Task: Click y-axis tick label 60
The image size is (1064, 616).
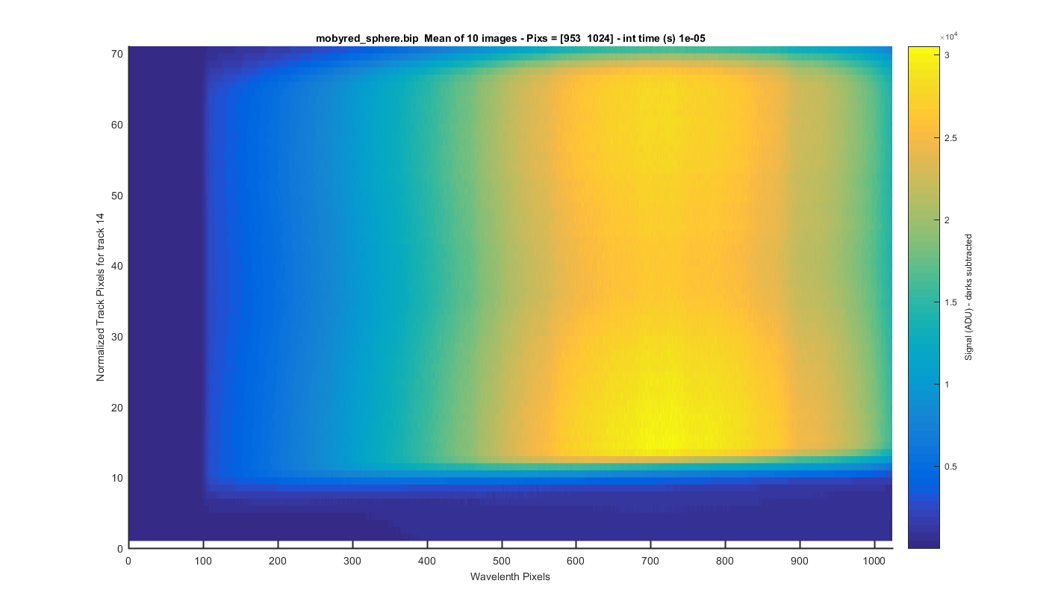Action: coord(117,125)
